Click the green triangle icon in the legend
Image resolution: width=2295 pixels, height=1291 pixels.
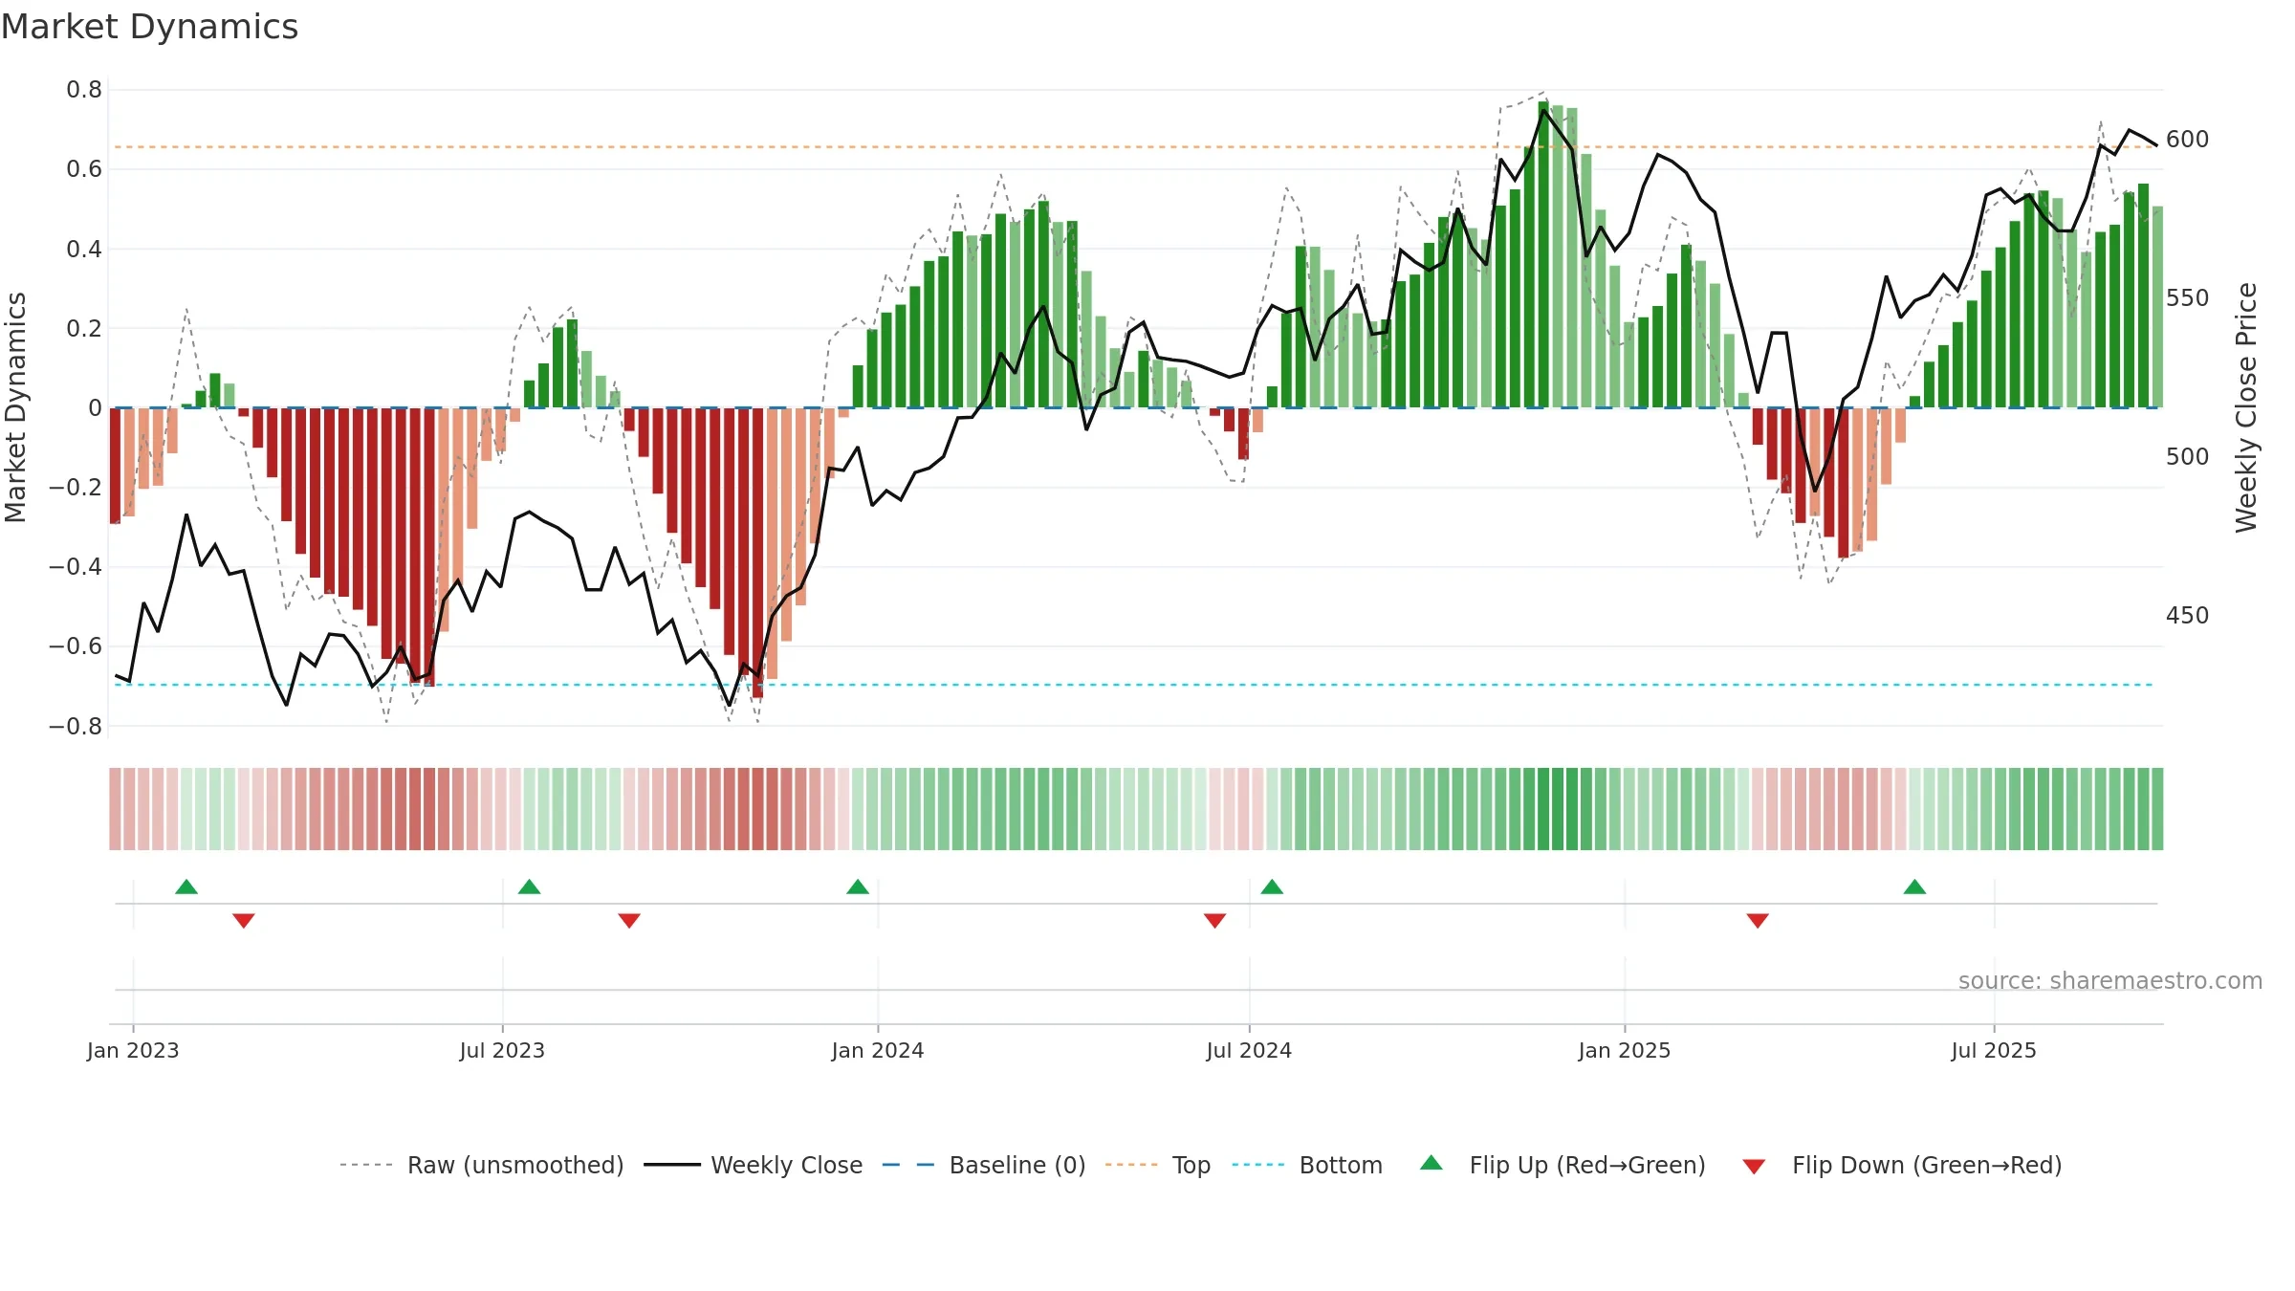(x=1432, y=1163)
